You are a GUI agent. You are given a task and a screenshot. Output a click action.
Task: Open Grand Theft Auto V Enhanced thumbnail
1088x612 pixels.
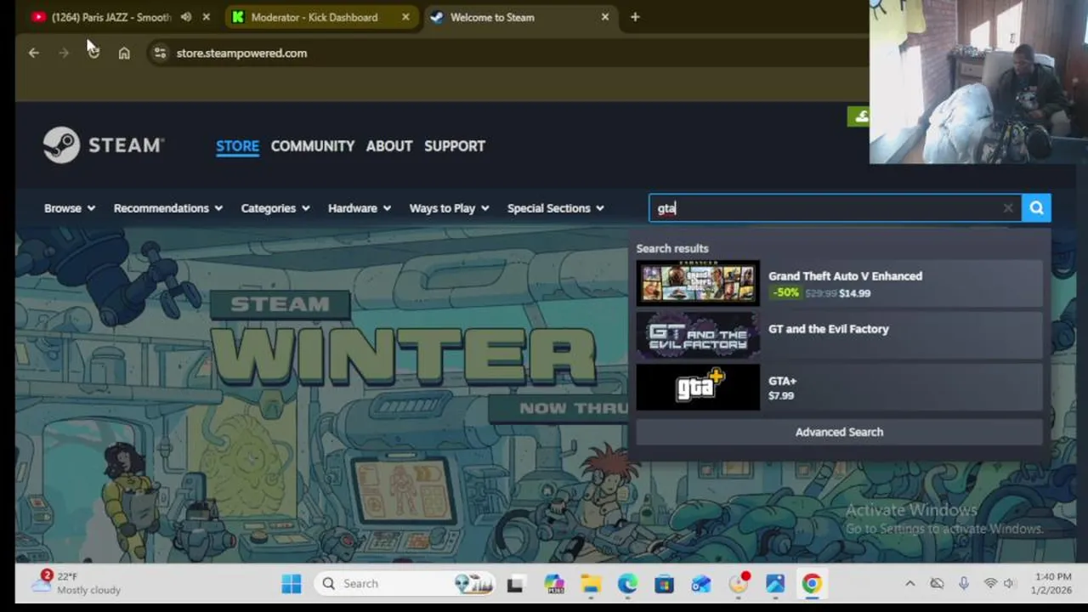(698, 283)
